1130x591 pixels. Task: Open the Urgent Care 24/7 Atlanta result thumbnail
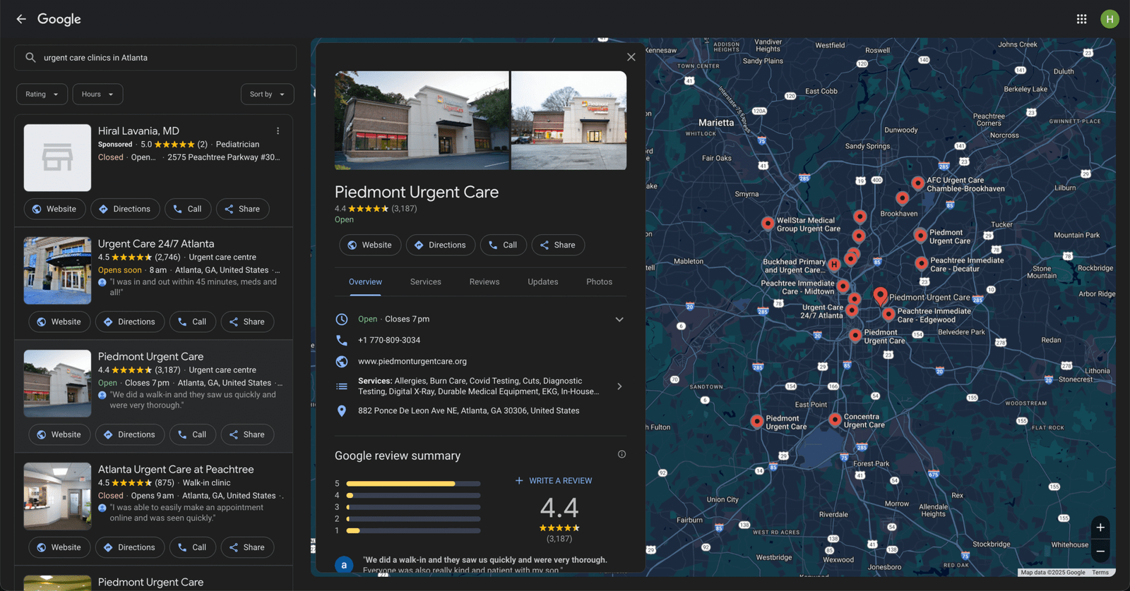tap(57, 271)
